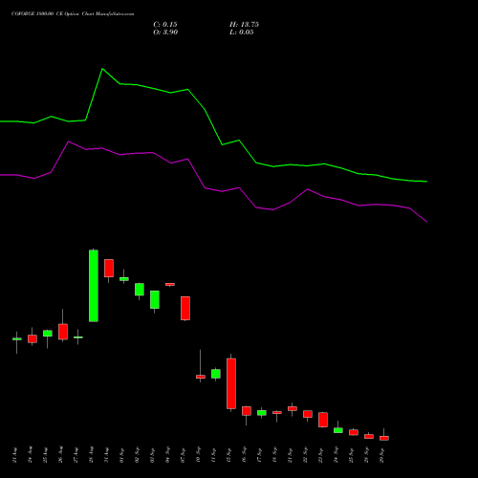Click the last red candlestick above 29 Sep
478x478 pixels.
point(384,438)
